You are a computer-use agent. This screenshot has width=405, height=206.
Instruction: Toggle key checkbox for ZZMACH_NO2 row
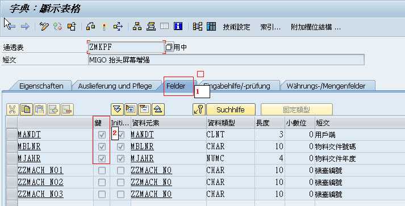pos(102,182)
